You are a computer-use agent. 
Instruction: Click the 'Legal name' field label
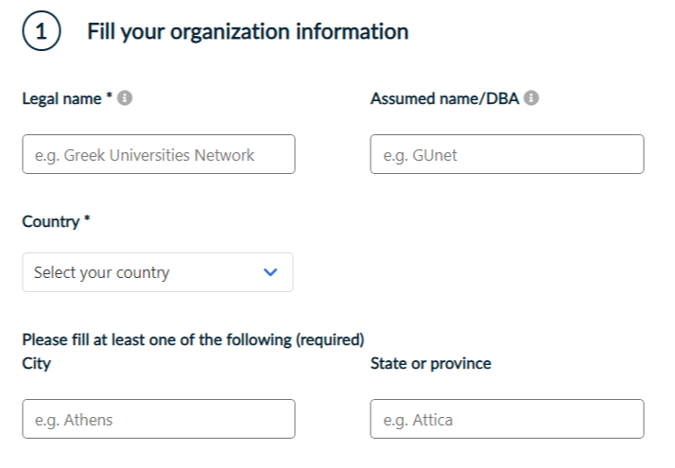click(62, 97)
